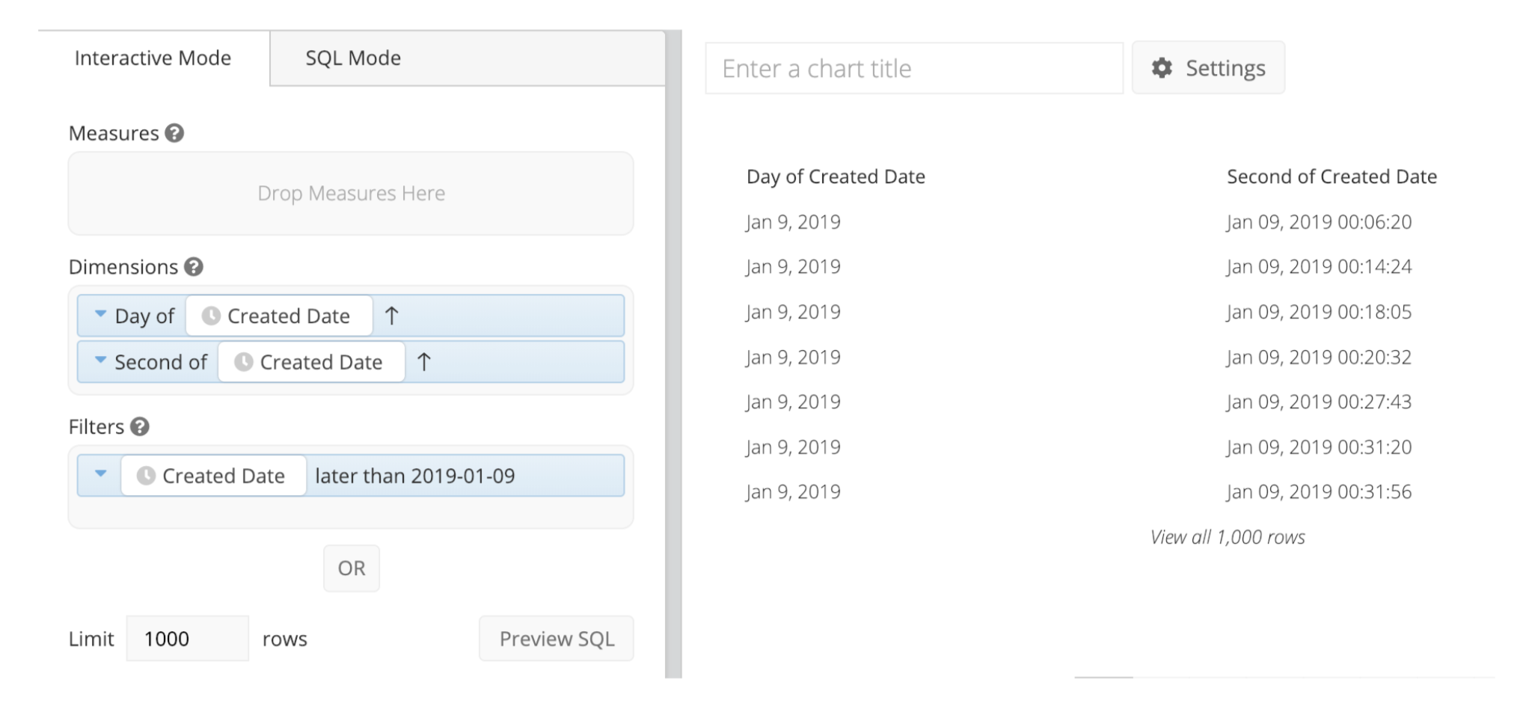Click the Day of Created Date column header
This screenshot has height=706, width=1520.
click(836, 176)
